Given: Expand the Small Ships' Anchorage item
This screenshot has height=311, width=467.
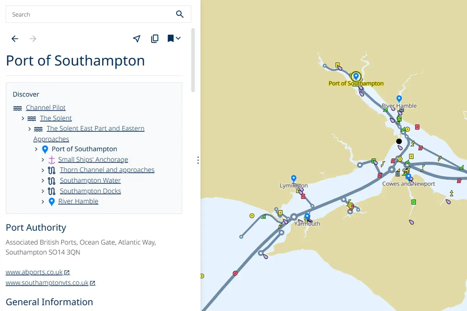Looking at the screenshot, I should [x=43, y=160].
